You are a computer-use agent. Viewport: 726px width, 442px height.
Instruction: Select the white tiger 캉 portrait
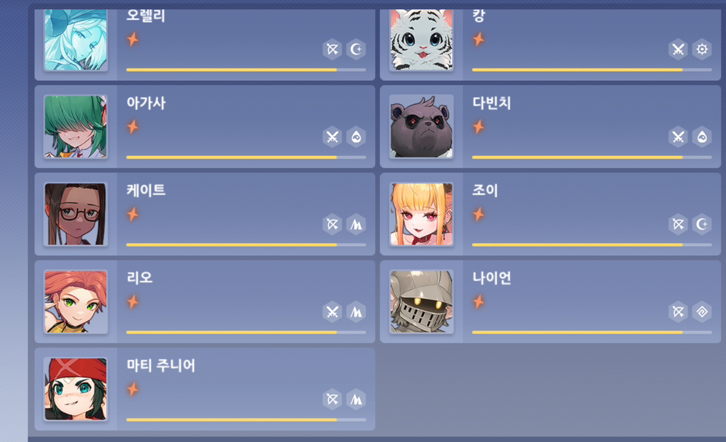pyautogui.click(x=421, y=40)
